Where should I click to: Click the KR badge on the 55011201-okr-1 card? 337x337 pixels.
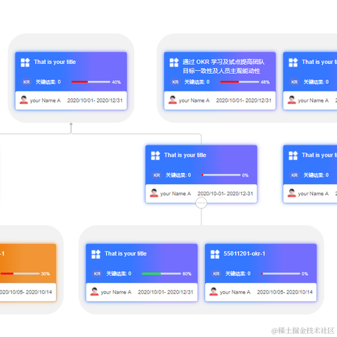216,274
